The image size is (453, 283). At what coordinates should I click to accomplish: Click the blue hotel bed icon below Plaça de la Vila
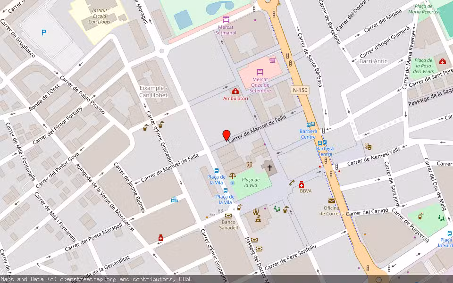click(x=175, y=199)
